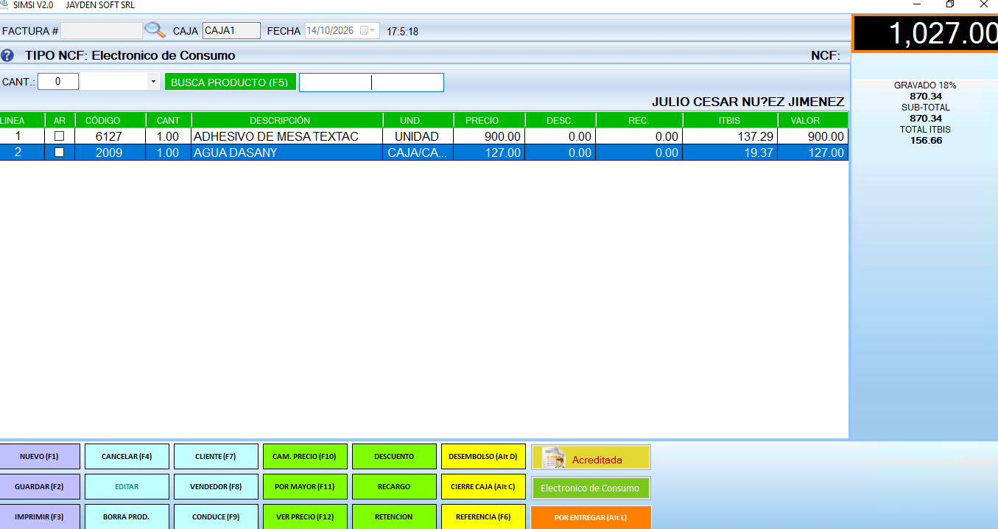The width and height of the screenshot is (998, 529).
Task: Click the price cell 900.00 under PRECIO
Action: (x=488, y=136)
